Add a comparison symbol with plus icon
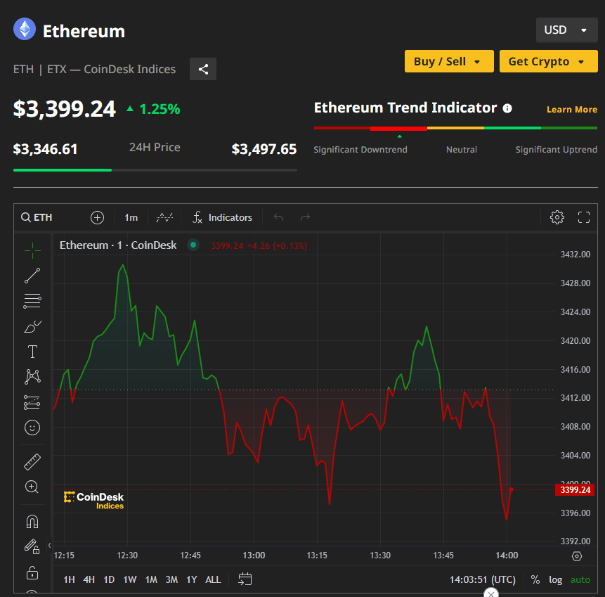The height and width of the screenshot is (597, 605). pos(97,217)
